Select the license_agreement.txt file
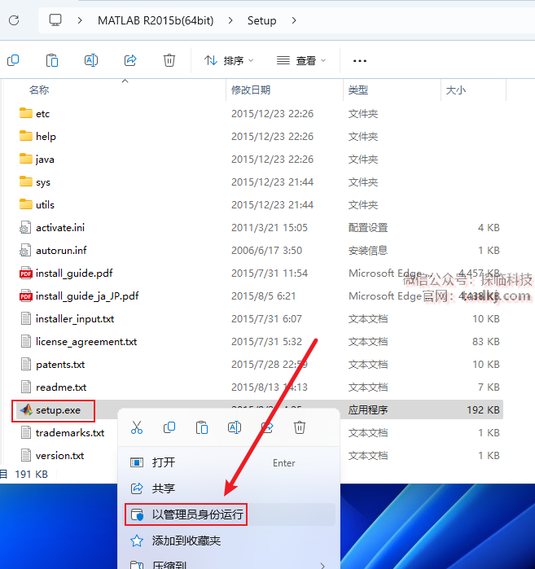 (x=86, y=341)
